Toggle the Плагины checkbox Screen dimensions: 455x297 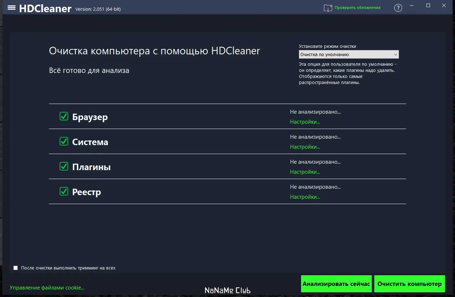(x=64, y=166)
